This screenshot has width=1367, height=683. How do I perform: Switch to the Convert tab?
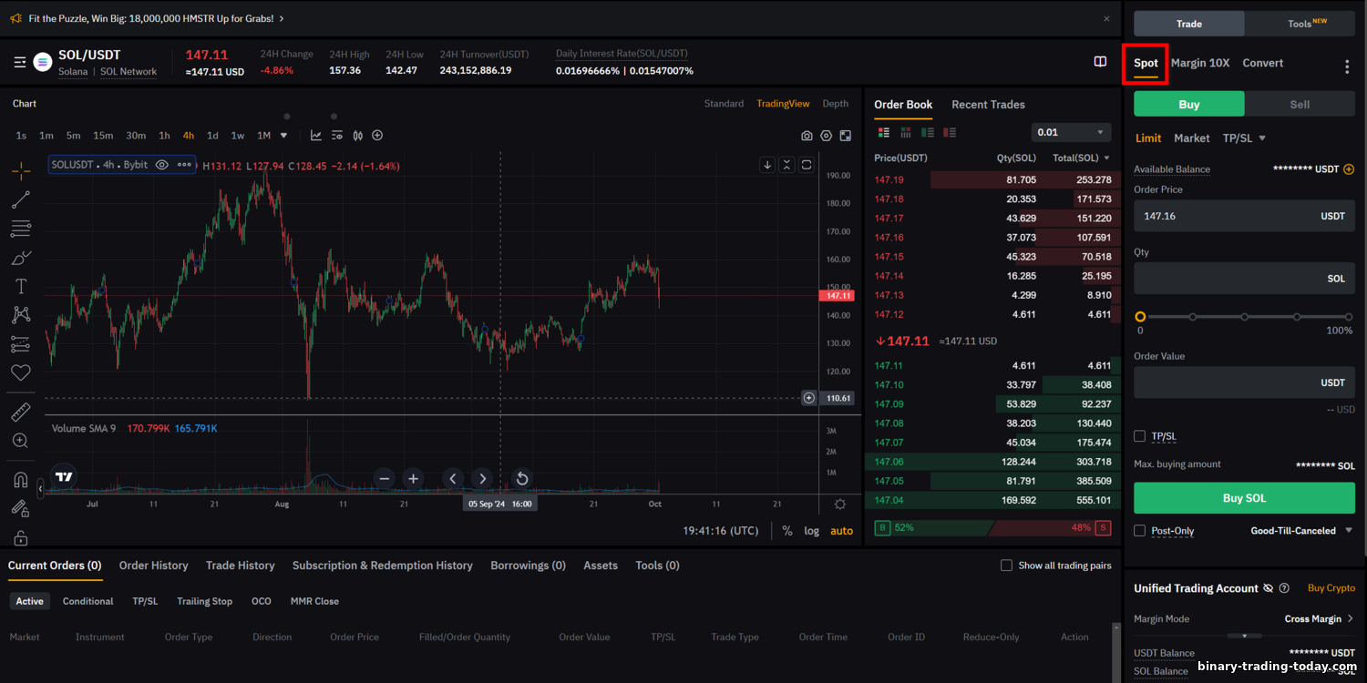click(x=1262, y=63)
